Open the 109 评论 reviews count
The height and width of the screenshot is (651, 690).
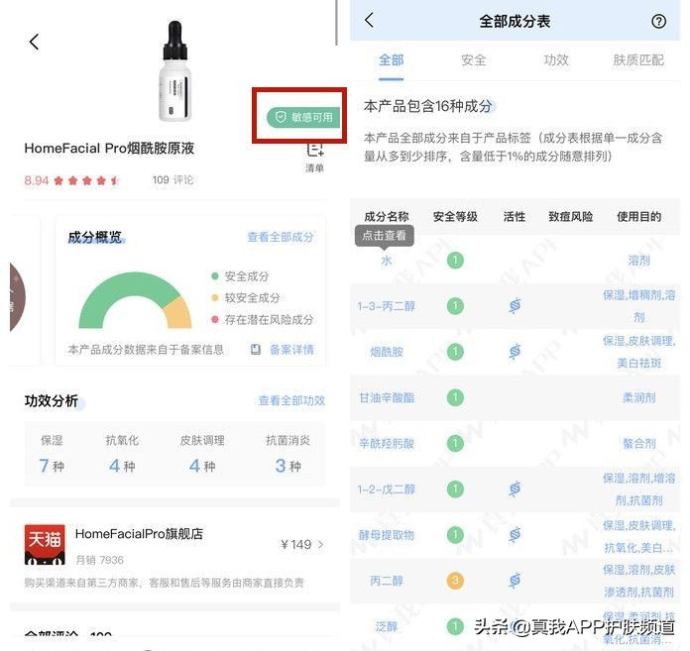pos(172,180)
